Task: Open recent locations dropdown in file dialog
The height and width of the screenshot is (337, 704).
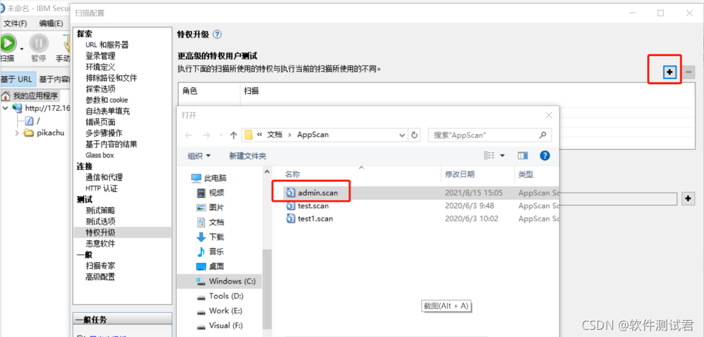Action: (x=221, y=135)
